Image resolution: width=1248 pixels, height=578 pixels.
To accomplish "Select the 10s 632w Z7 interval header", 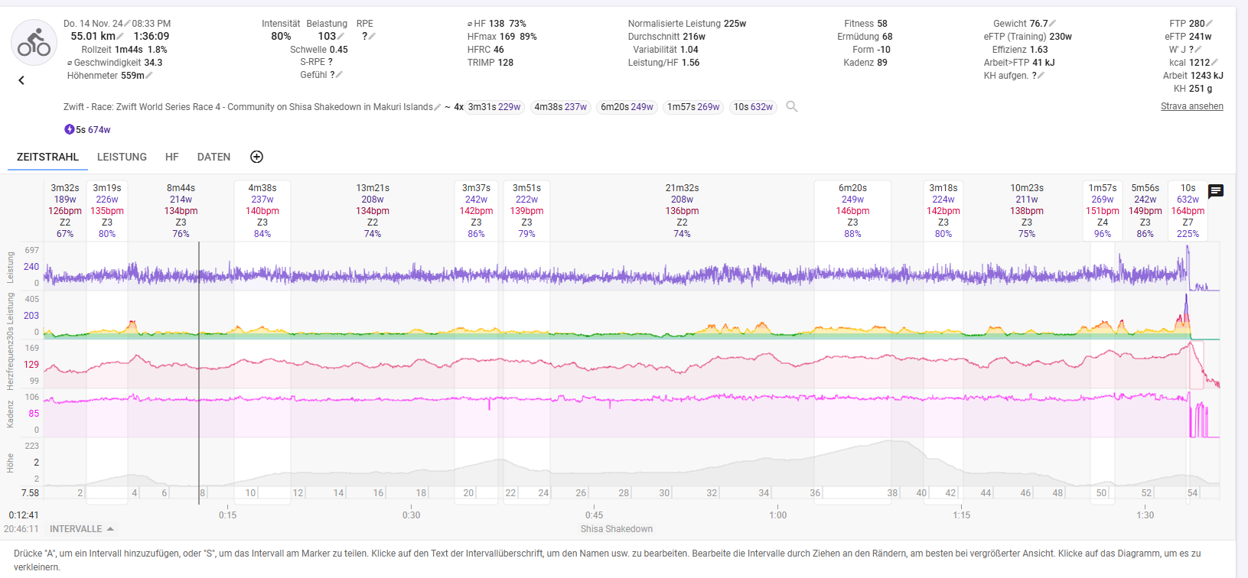I will pyautogui.click(x=1188, y=210).
